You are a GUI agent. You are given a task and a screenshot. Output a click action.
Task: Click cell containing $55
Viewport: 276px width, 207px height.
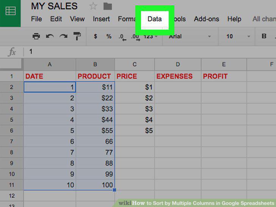(95, 130)
